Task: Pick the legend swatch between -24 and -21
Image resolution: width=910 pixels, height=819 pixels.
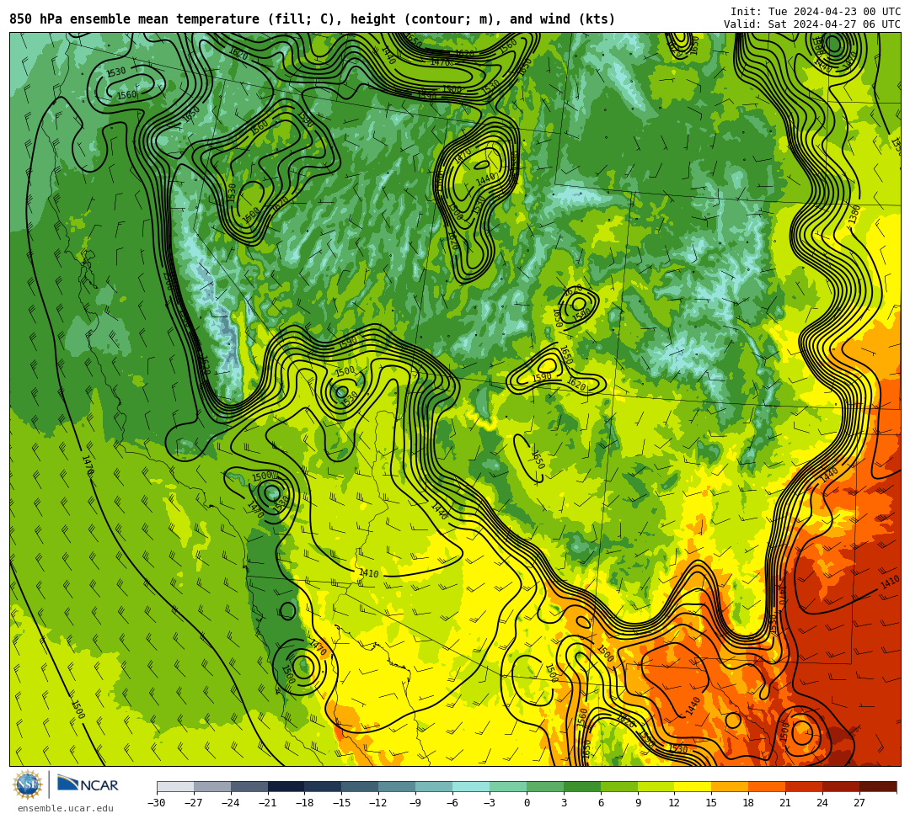Action: (249, 786)
